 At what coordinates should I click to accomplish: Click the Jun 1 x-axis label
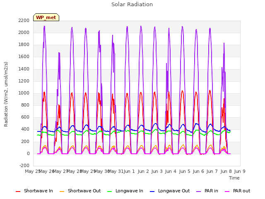pos(129,171)
